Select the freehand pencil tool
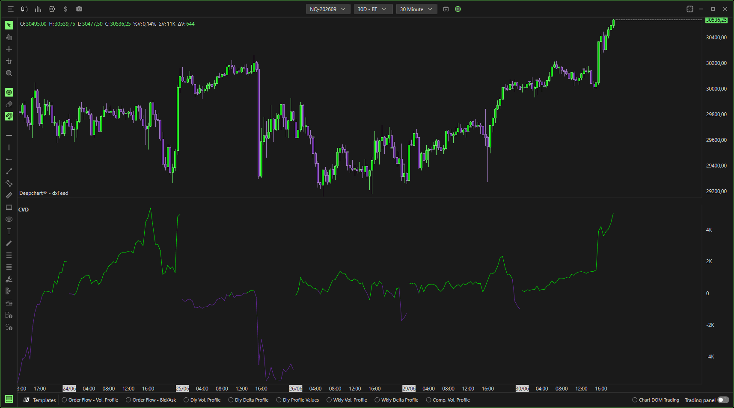734x408 pixels. coord(9,243)
